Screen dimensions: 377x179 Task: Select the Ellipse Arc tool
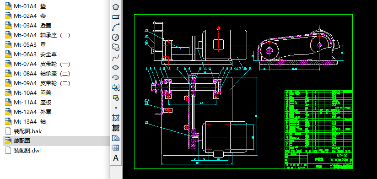pos(116,77)
